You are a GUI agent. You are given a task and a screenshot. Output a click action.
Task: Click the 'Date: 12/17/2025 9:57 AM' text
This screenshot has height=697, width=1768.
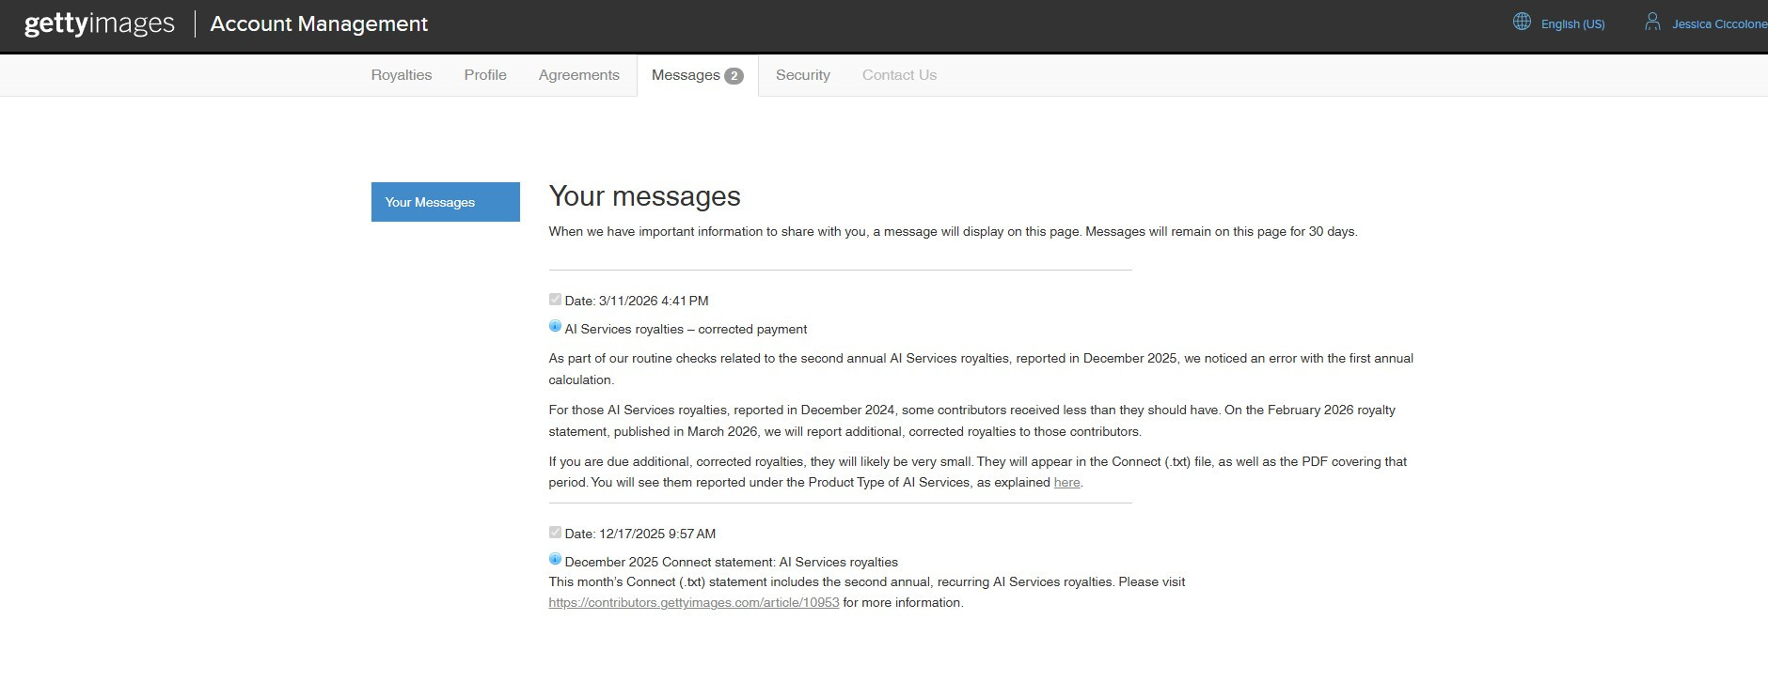[640, 534]
